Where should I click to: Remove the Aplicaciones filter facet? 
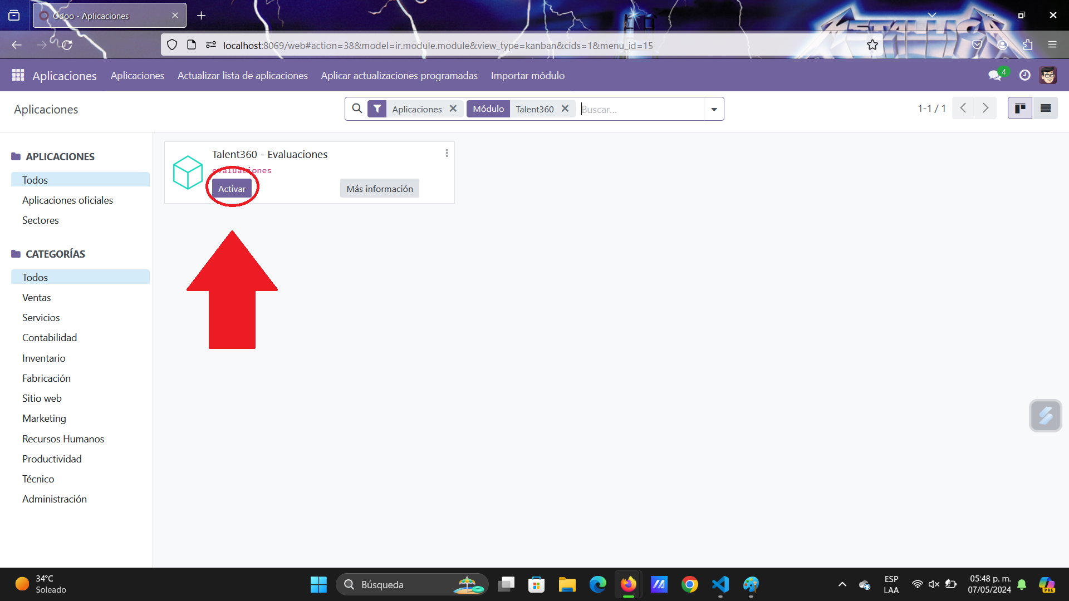pos(453,109)
